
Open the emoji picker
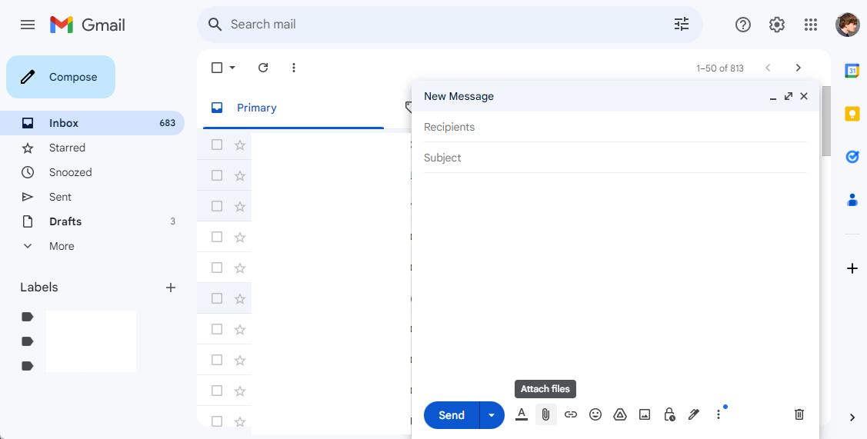coord(595,414)
